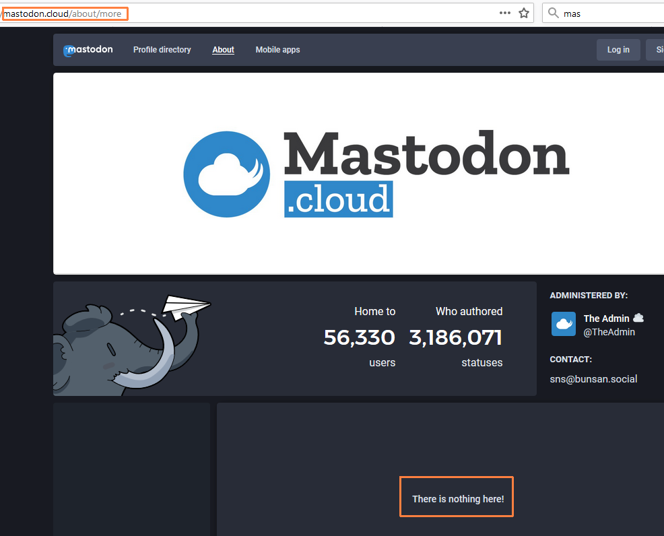664x536 pixels.
Task: Click the 56,330 users count
Action: click(x=359, y=337)
